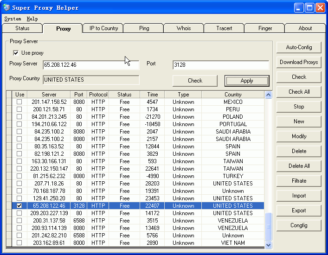
Task: Sort by the Country column header
Action: [233, 95]
